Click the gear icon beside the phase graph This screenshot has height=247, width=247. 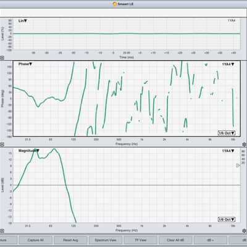pos(245,144)
